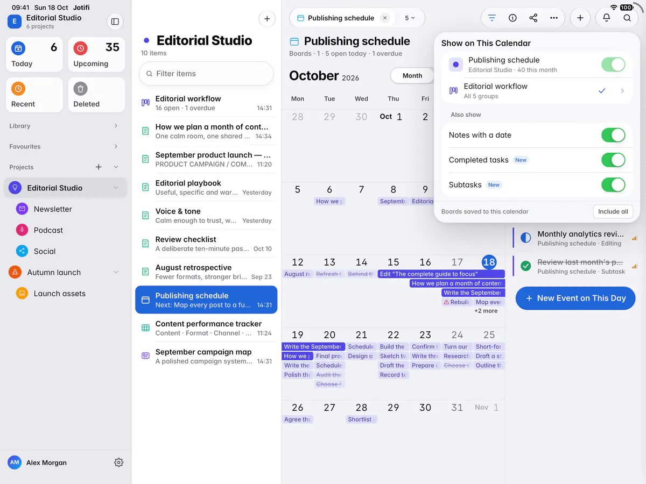Open search with the magnifier icon
Screen dimensions: 646x484
627,18
